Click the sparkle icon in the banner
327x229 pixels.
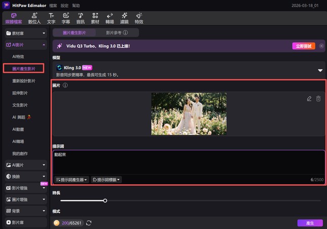[x=59, y=46]
